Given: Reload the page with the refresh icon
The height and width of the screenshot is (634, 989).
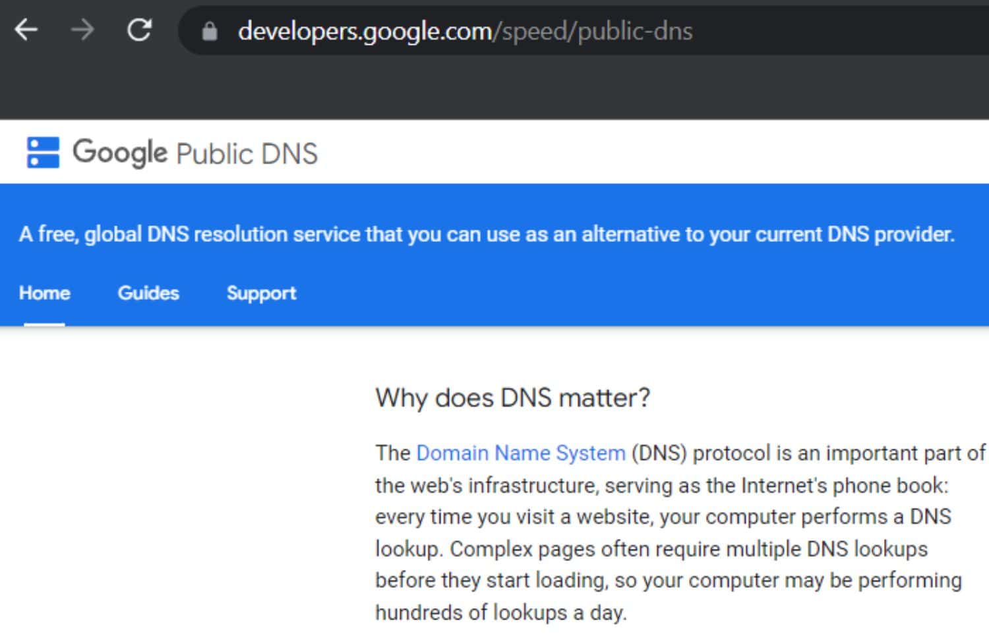Looking at the screenshot, I should pyautogui.click(x=139, y=30).
